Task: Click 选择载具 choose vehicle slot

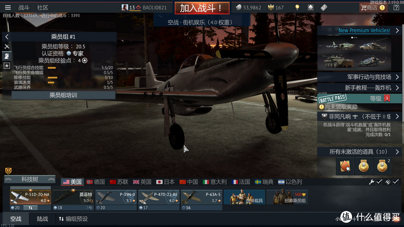Action: point(244,197)
